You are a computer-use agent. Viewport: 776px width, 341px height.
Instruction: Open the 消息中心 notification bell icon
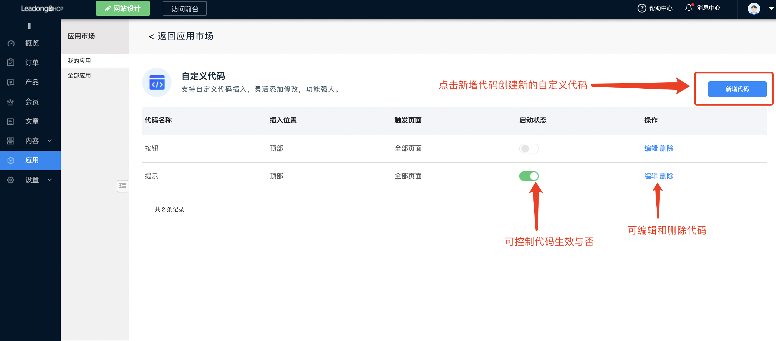point(689,8)
